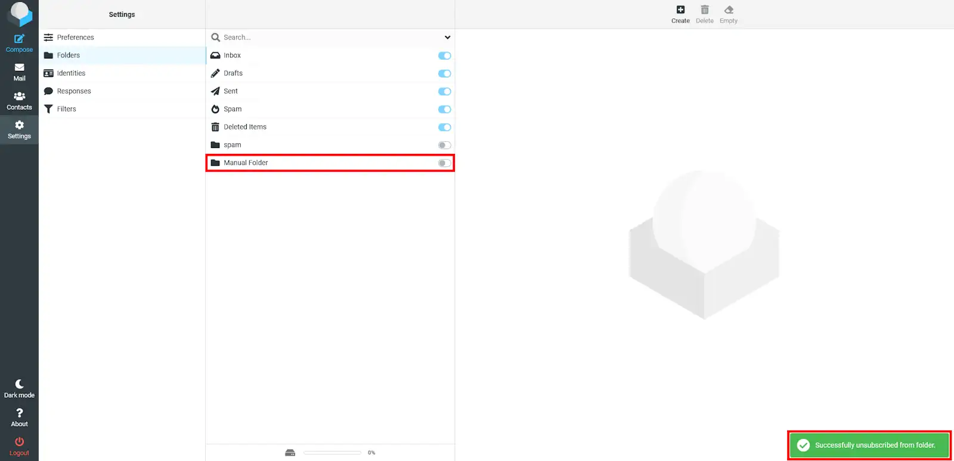
Task: Click the folder search input field
Action: pyautogui.click(x=328, y=38)
